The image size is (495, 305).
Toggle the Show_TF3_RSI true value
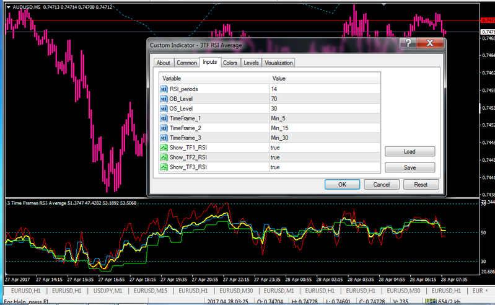pyautogui.click(x=274, y=167)
